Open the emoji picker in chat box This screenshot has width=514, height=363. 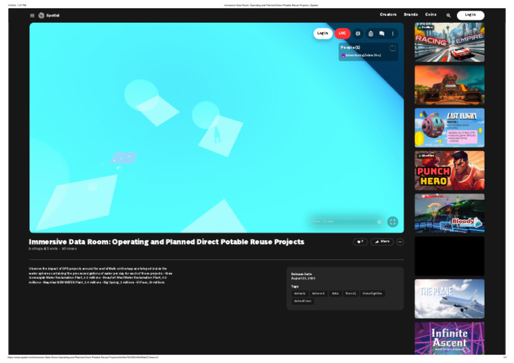point(379,222)
